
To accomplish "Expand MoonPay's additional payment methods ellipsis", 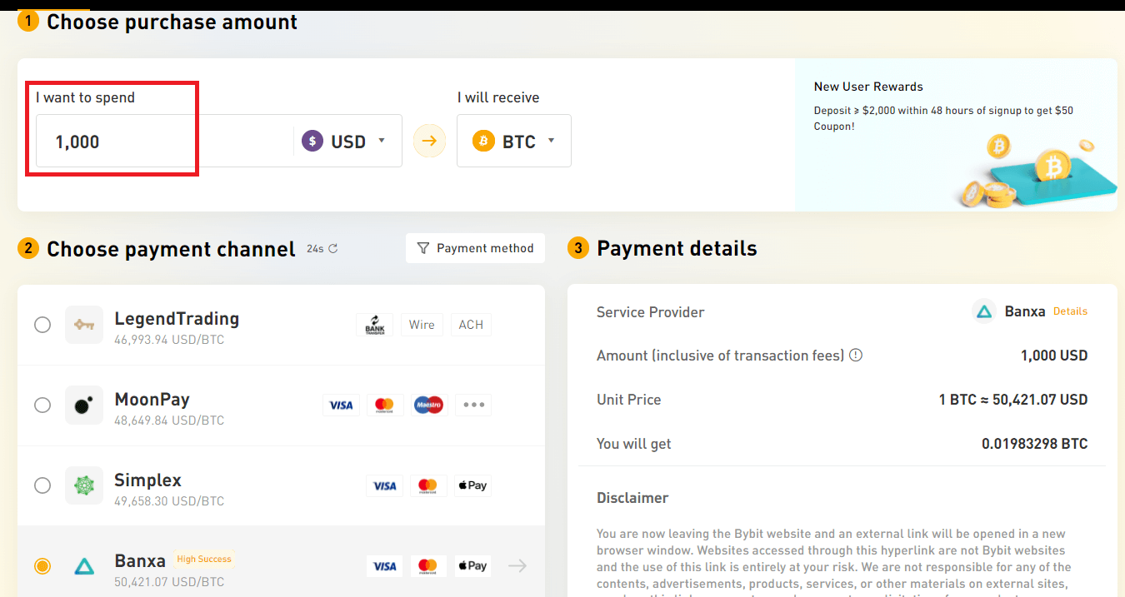I will (x=472, y=405).
